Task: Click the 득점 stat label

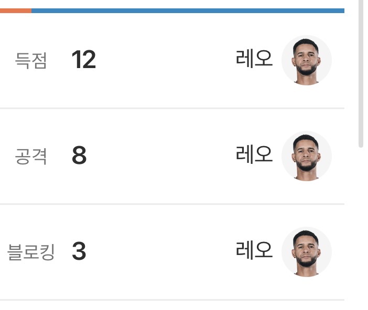Action: (31, 61)
